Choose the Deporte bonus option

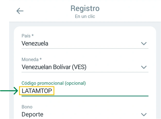coord(32,114)
